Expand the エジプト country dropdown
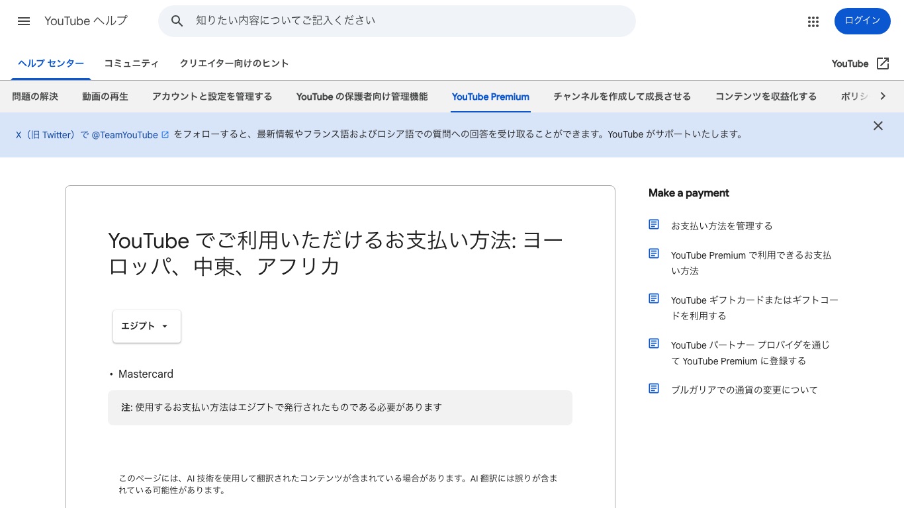The height and width of the screenshot is (508, 904). [147, 326]
